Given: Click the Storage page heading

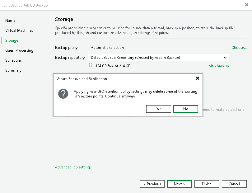Looking at the screenshot, I should [64, 19].
